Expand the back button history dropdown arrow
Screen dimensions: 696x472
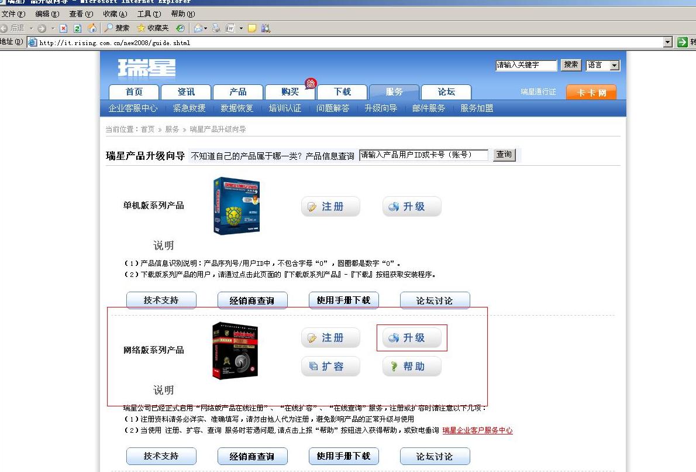click(31, 29)
